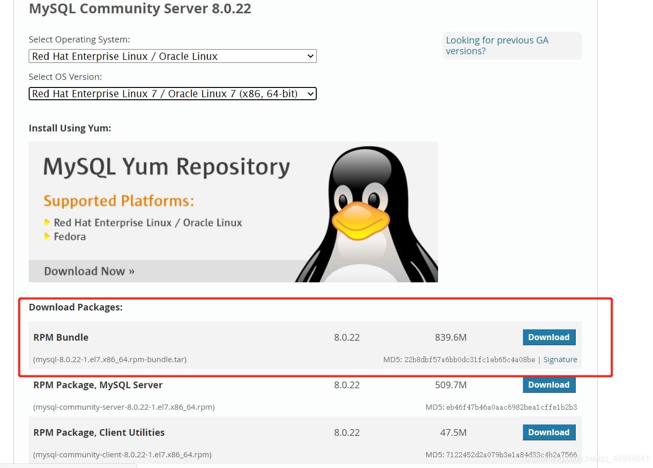Click file name mysql-community-server-8.0.22-1.el7.x86_64.rpm
Image resolution: width=653 pixels, height=468 pixels.
[x=124, y=407]
